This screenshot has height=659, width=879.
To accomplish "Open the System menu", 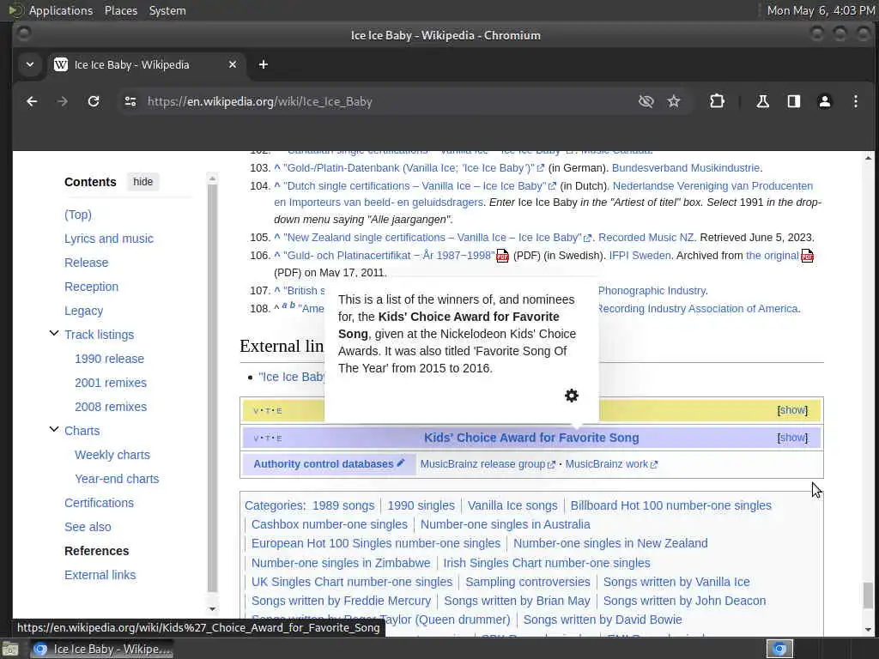I will [167, 10].
